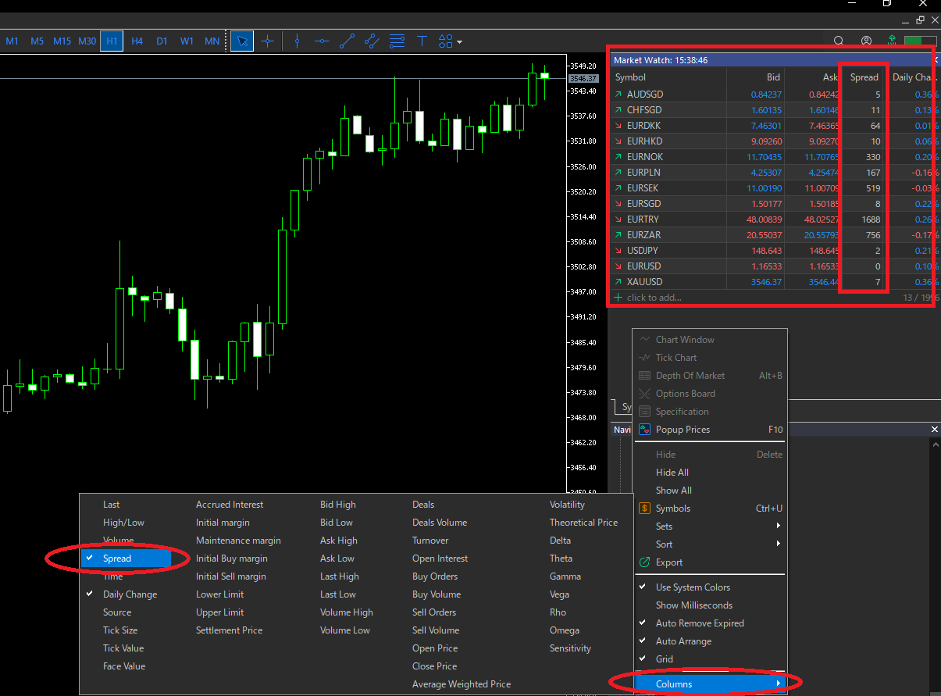Select Export in the context menu
This screenshot has height=696, width=941.
[x=668, y=562]
